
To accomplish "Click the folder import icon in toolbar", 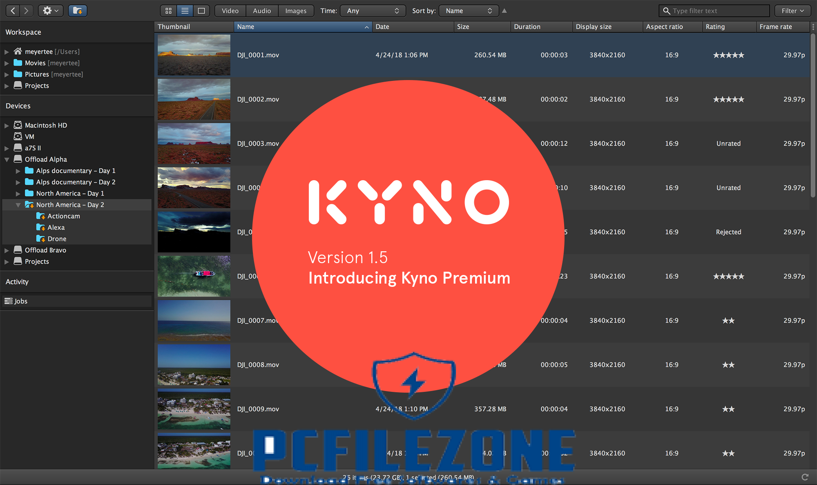I will (x=78, y=11).
